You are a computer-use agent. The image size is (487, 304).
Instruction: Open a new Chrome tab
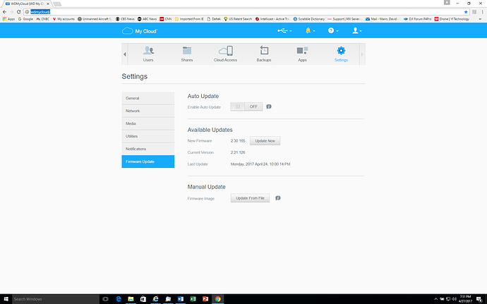57,4
